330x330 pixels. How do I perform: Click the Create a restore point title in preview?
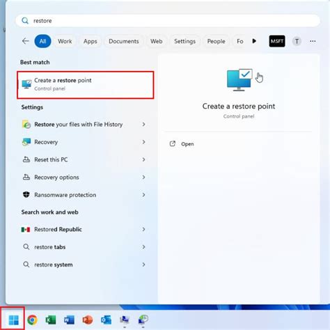click(239, 106)
